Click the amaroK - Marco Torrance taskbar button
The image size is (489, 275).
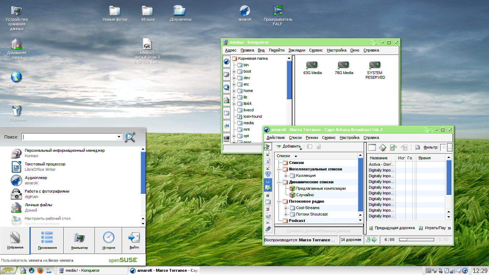pos(164,270)
